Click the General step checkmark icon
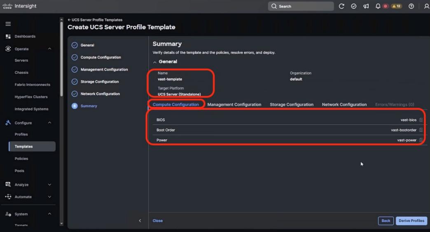430x232 pixels. click(x=75, y=45)
